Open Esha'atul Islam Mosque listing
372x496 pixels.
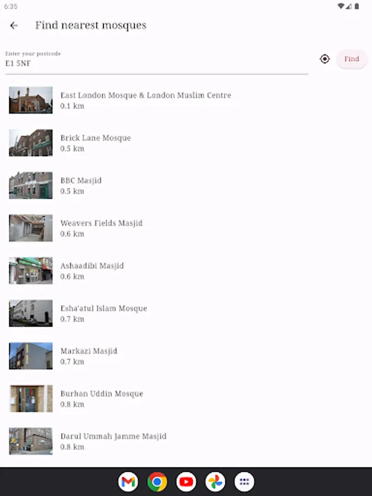coord(186,313)
